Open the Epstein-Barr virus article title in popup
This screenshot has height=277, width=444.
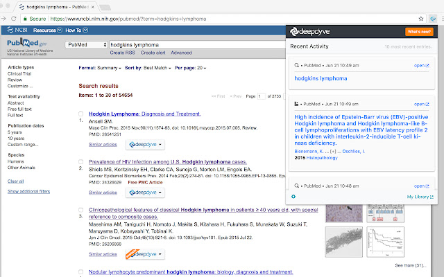click(x=361, y=130)
